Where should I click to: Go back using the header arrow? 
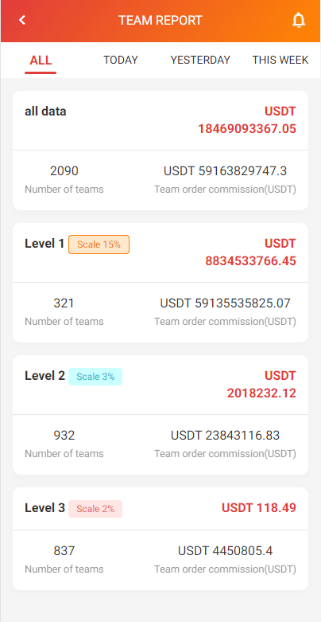[x=22, y=20]
